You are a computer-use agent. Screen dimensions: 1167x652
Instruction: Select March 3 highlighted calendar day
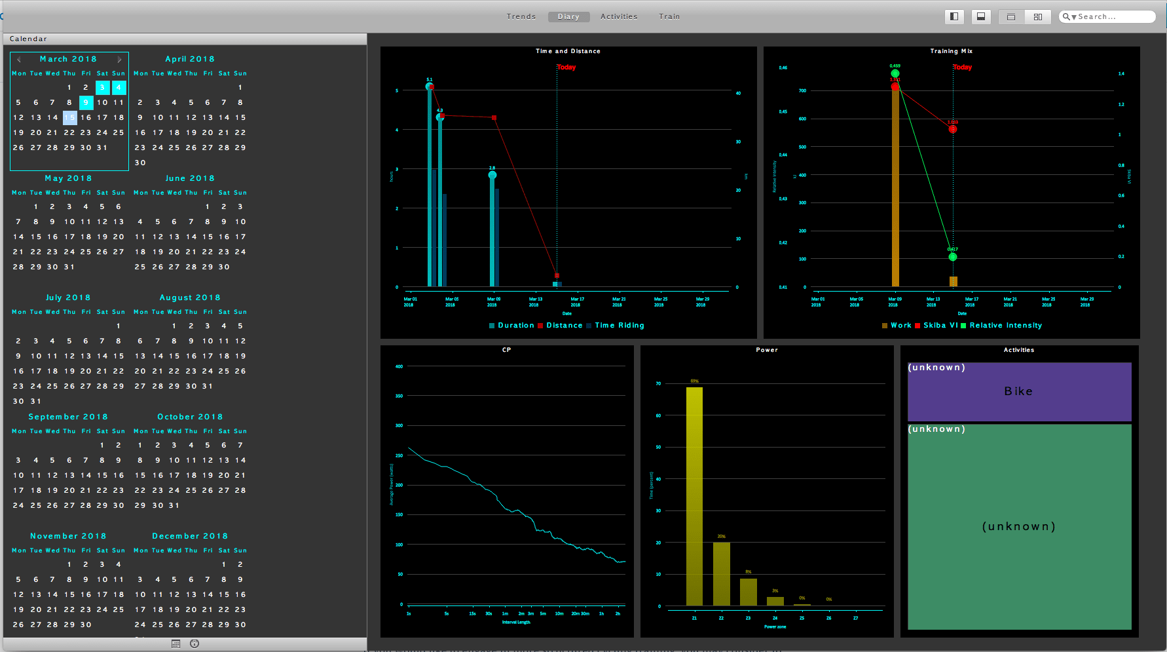[x=102, y=87]
